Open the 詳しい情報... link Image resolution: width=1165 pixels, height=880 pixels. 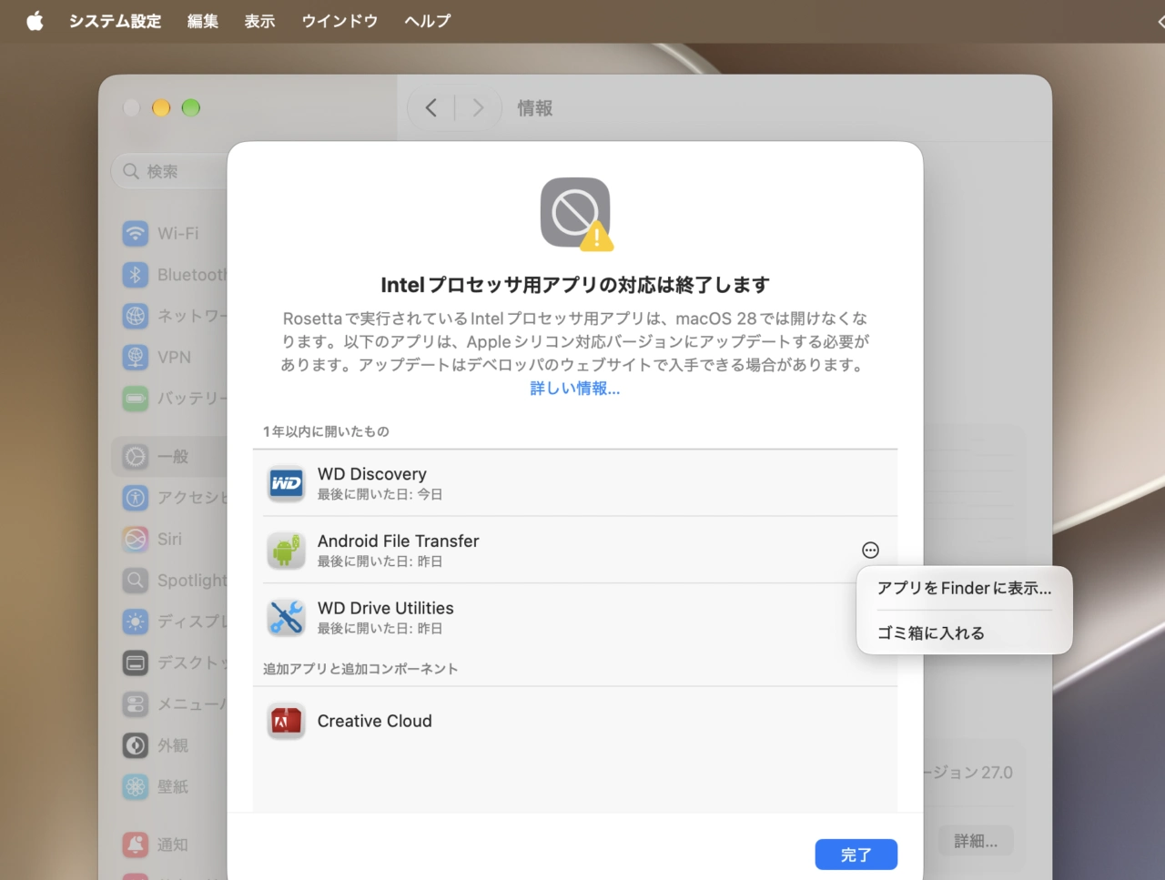[x=575, y=389]
